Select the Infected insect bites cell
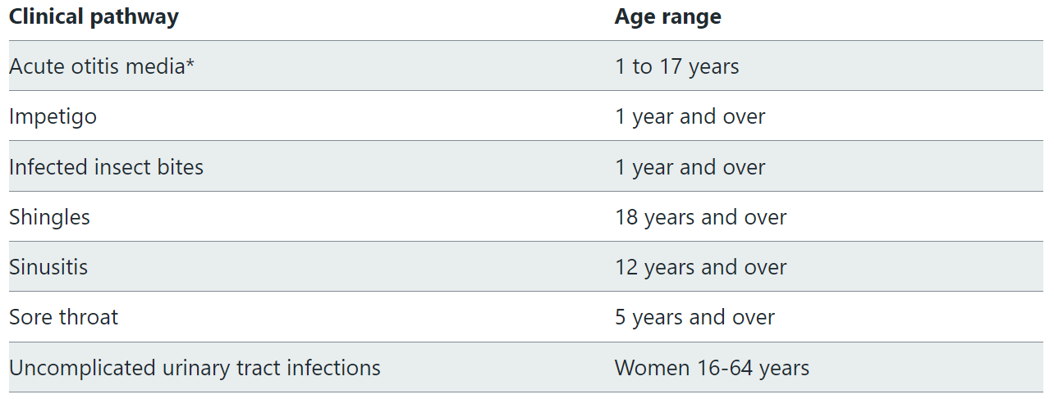This screenshot has height=399, width=1054. (x=106, y=167)
